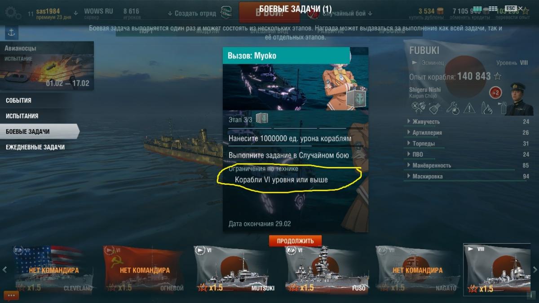The width and height of the screenshot is (539, 303).
Task: Open the Создать отряд dropdown
Action: tap(191, 13)
